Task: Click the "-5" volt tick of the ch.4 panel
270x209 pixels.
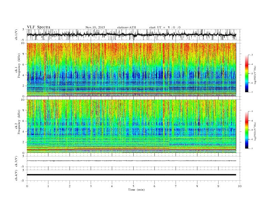Action: coord(23,181)
